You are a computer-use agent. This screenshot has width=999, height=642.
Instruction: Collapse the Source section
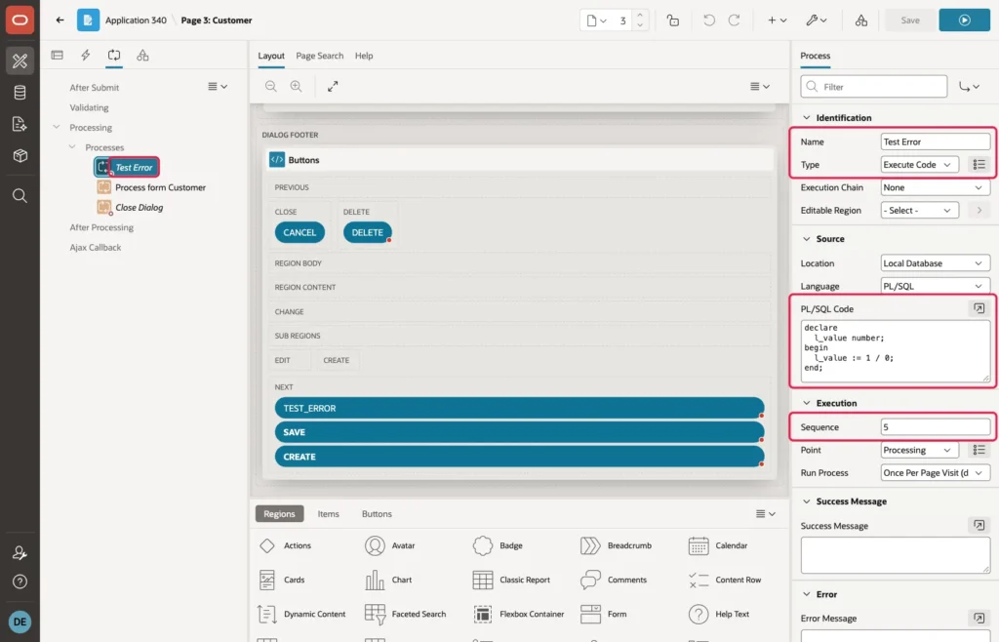[x=807, y=238]
